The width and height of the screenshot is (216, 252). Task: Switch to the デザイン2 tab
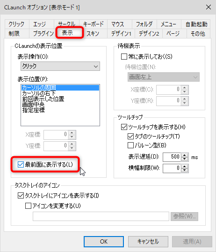point(149,34)
